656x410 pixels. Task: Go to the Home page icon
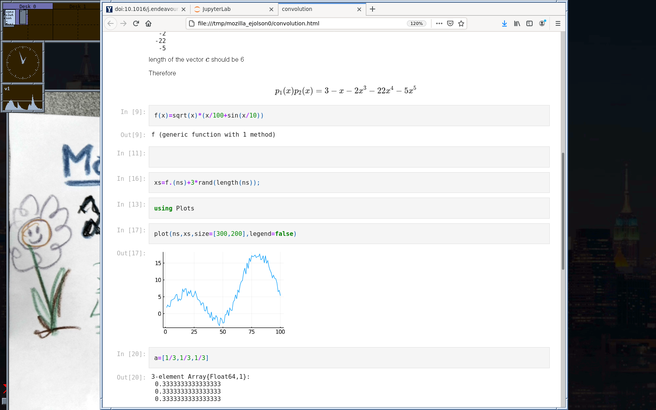coord(148,23)
